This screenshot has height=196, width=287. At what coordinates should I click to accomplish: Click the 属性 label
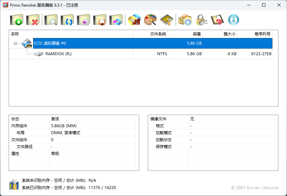pyautogui.click(x=15, y=154)
